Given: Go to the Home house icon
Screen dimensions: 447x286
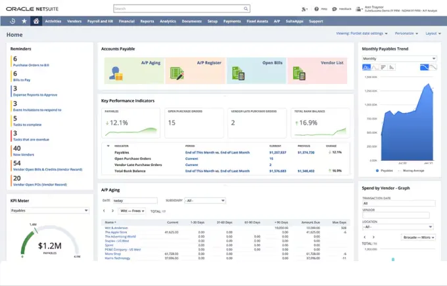Looking at the screenshot, I should click(x=36, y=21).
